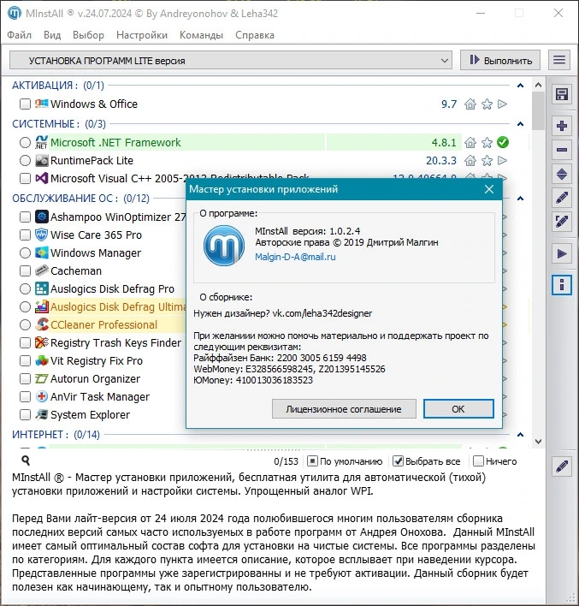Click the info icon in sidebar
This screenshot has width=579, height=606.
561,285
